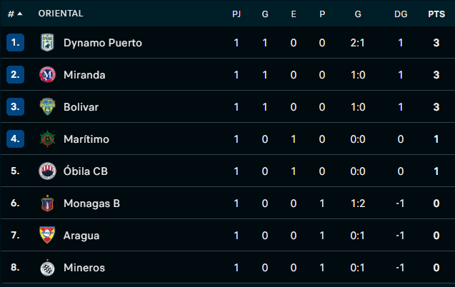455x287 pixels.
Task: Click the Aragua team crest
Action: pos(47,236)
